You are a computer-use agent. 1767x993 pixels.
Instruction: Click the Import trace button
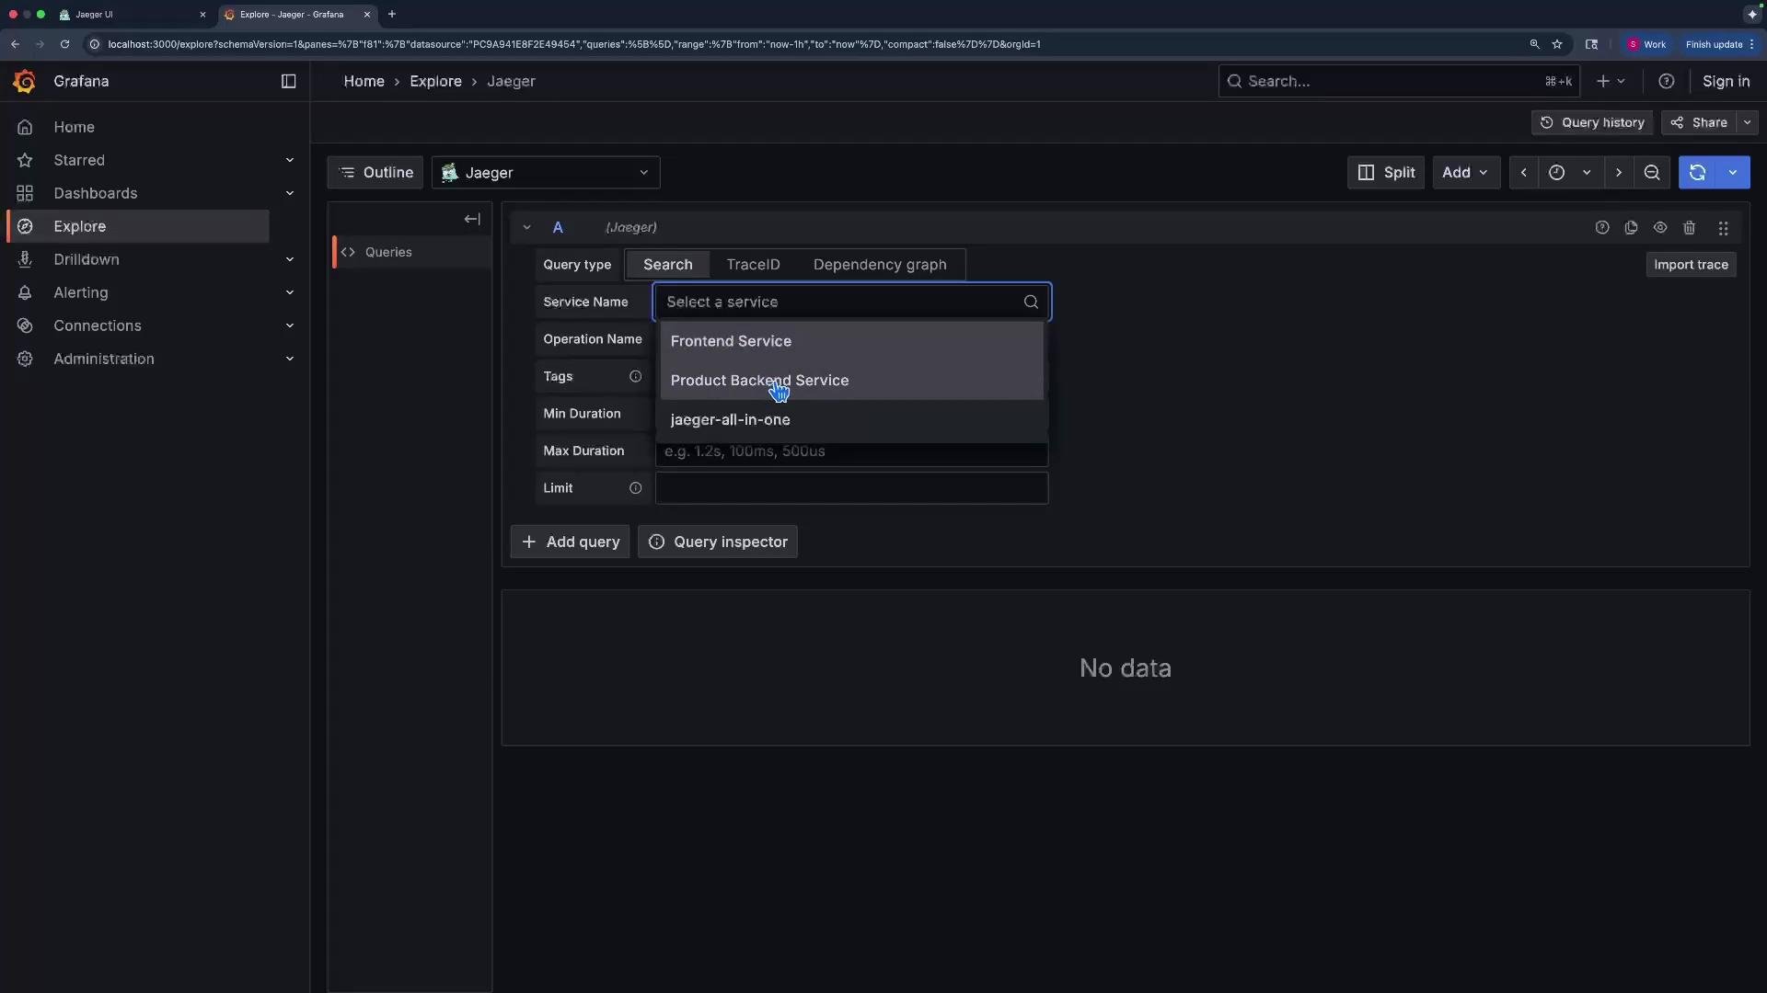pos(1691,265)
